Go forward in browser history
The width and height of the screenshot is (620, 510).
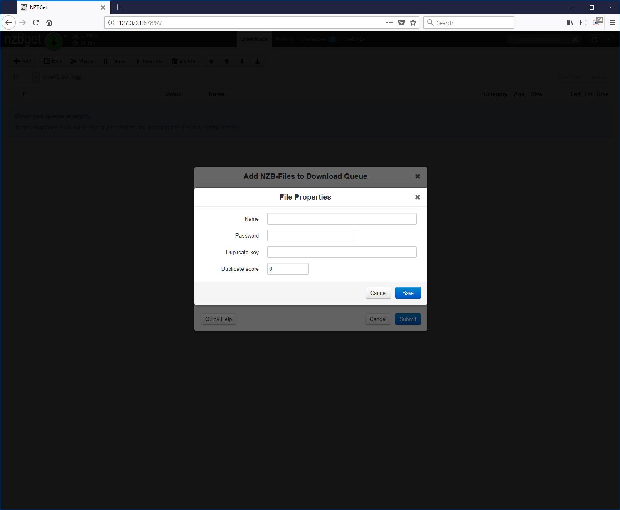pyautogui.click(x=22, y=22)
